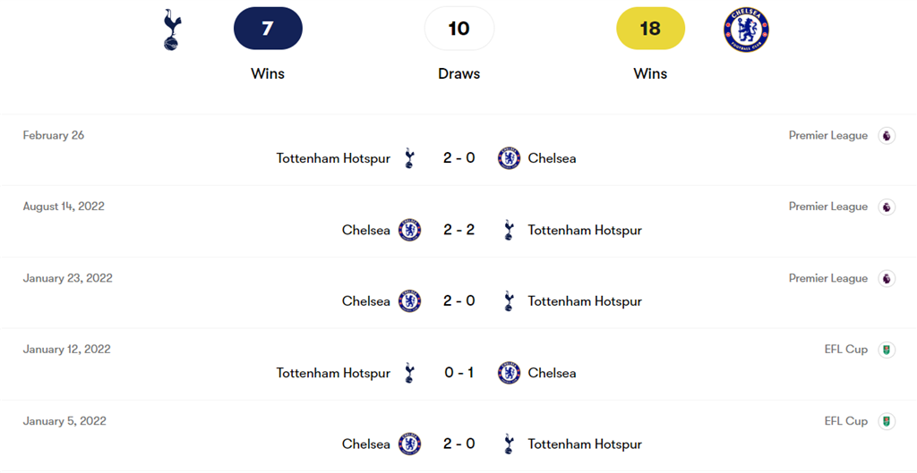Image resolution: width=917 pixels, height=473 pixels.
Task: Click Premier League icon on August 14, 2022 match
Action: [887, 207]
